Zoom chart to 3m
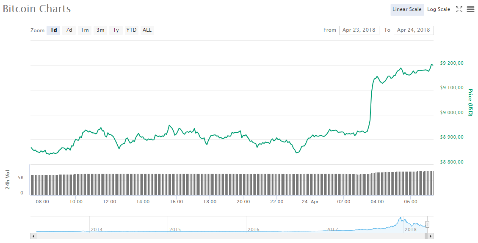This screenshot has height=243, width=478. click(x=100, y=30)
